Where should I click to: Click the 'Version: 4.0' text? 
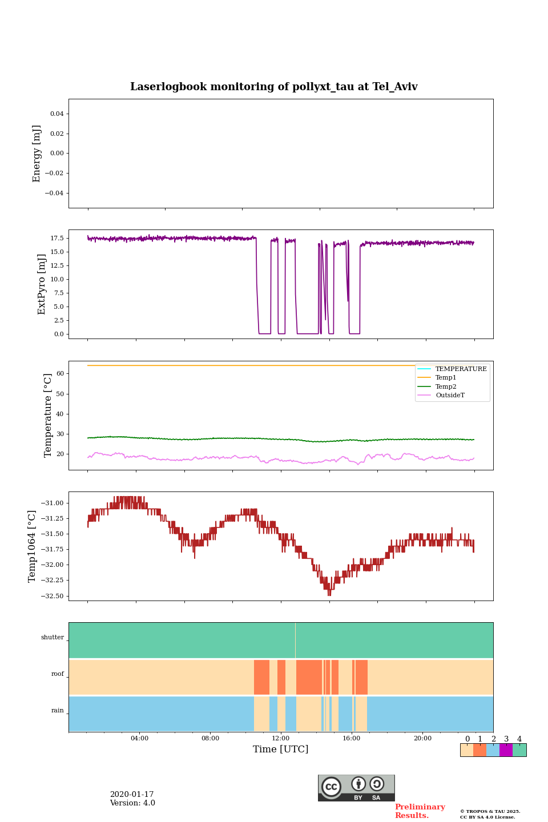point(132,803)
